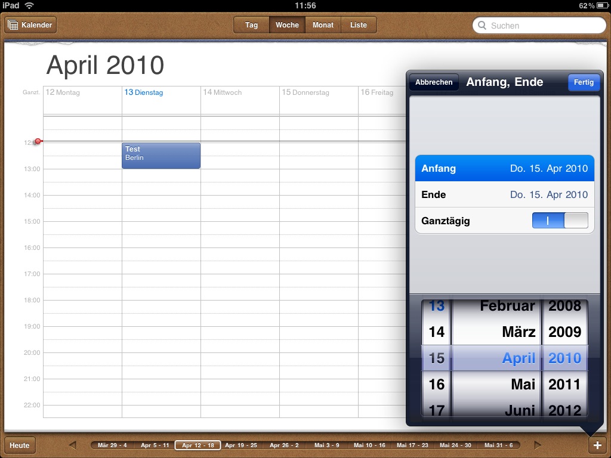Toggle the Ganztägig all-day switch off
Screen dimensions: 611x458
[x=560, y=220]
